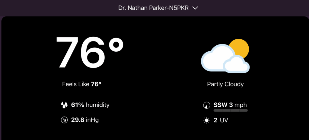This screenshot has width=309, height=140.
Task: Click the humidity water droplets icon
Action: (64, 105)
